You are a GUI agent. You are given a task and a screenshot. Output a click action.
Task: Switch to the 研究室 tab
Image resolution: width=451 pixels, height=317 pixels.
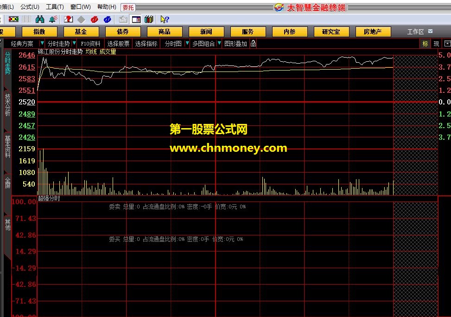point(331,32)
